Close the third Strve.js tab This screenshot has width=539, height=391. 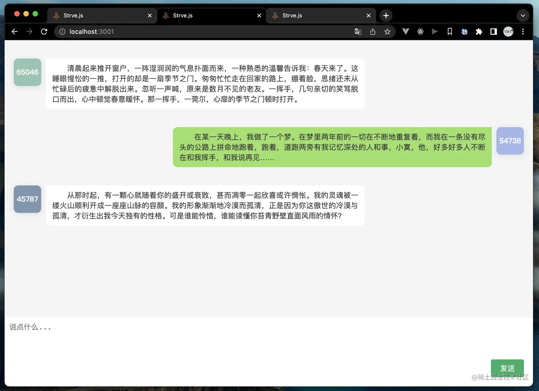(369, 16)
